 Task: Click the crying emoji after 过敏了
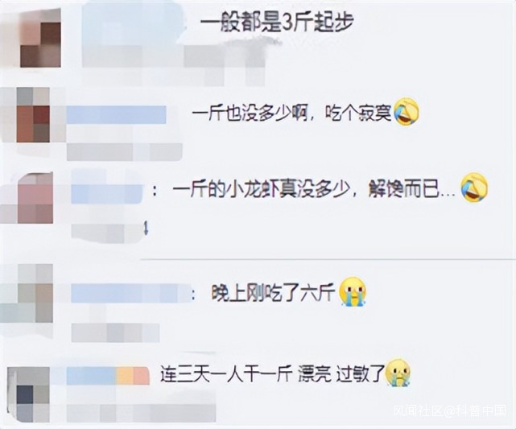398,373
